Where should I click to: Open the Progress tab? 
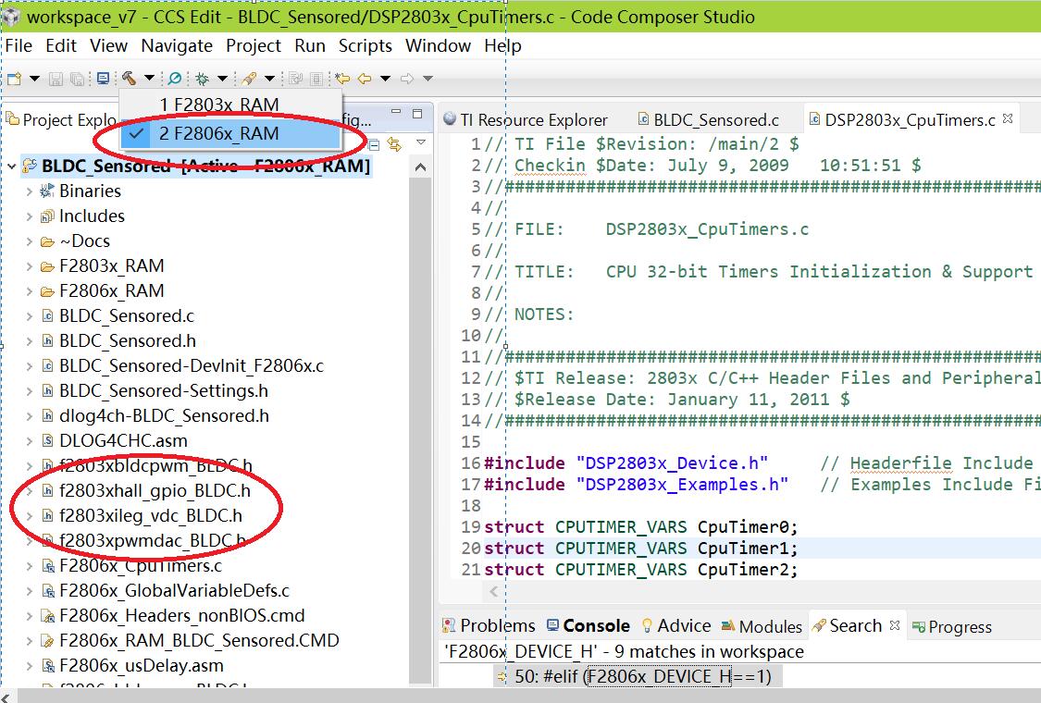pos(951,626)
